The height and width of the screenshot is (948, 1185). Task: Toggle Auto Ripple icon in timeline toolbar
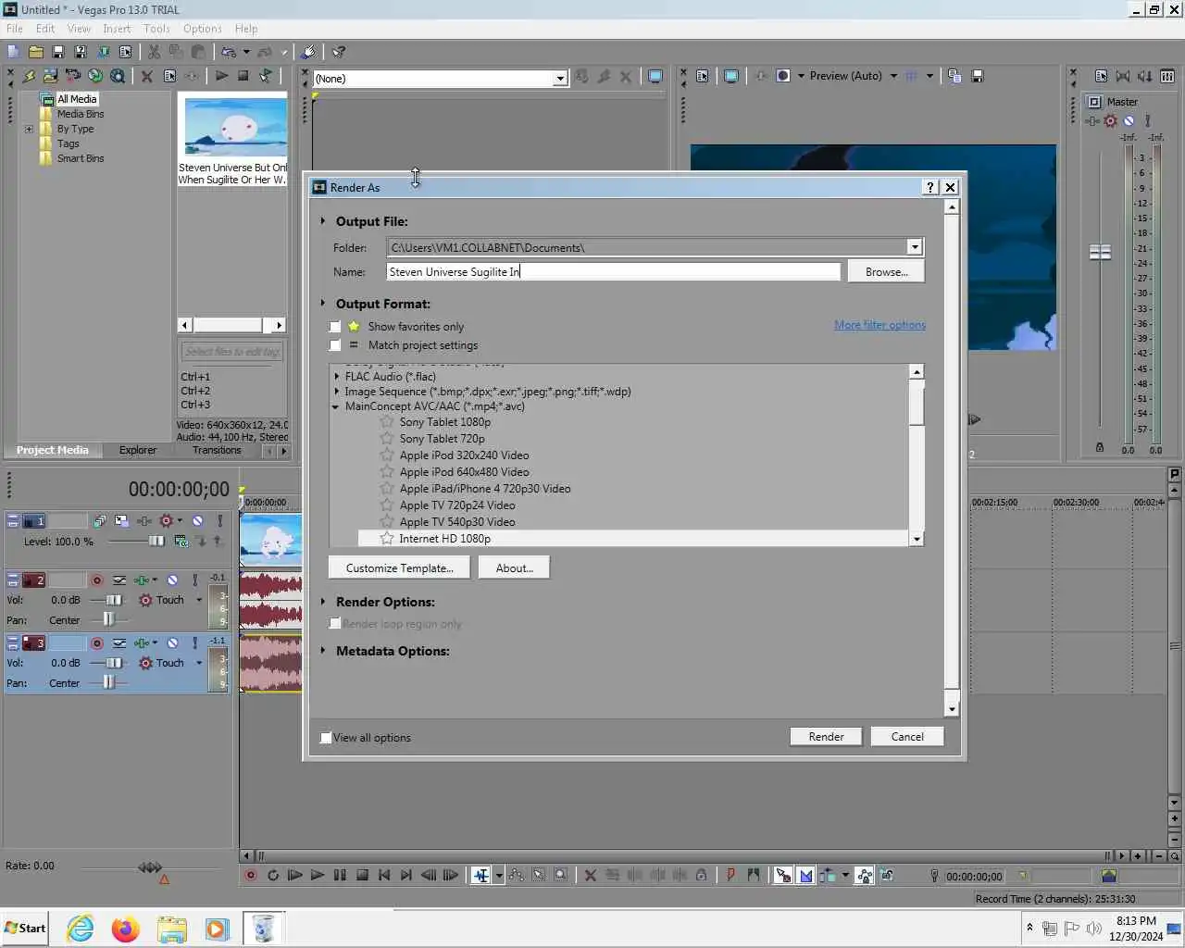pos(828,875)
